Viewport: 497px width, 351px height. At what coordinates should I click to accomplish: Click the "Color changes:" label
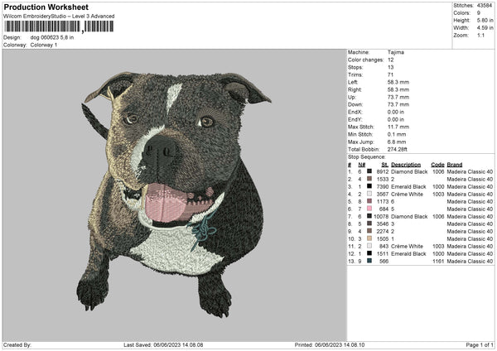tap(365, 60)
